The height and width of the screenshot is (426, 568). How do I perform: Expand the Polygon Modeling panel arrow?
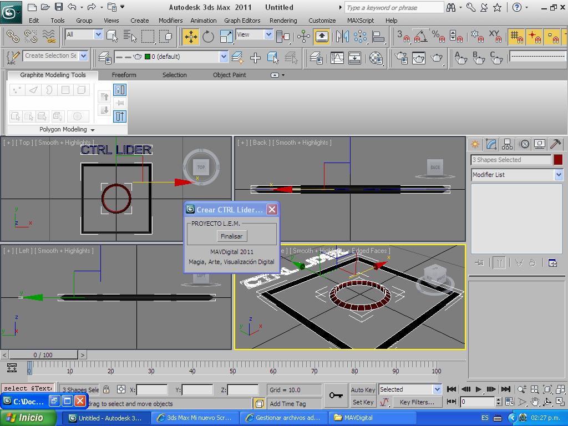[x=93, y=130]
